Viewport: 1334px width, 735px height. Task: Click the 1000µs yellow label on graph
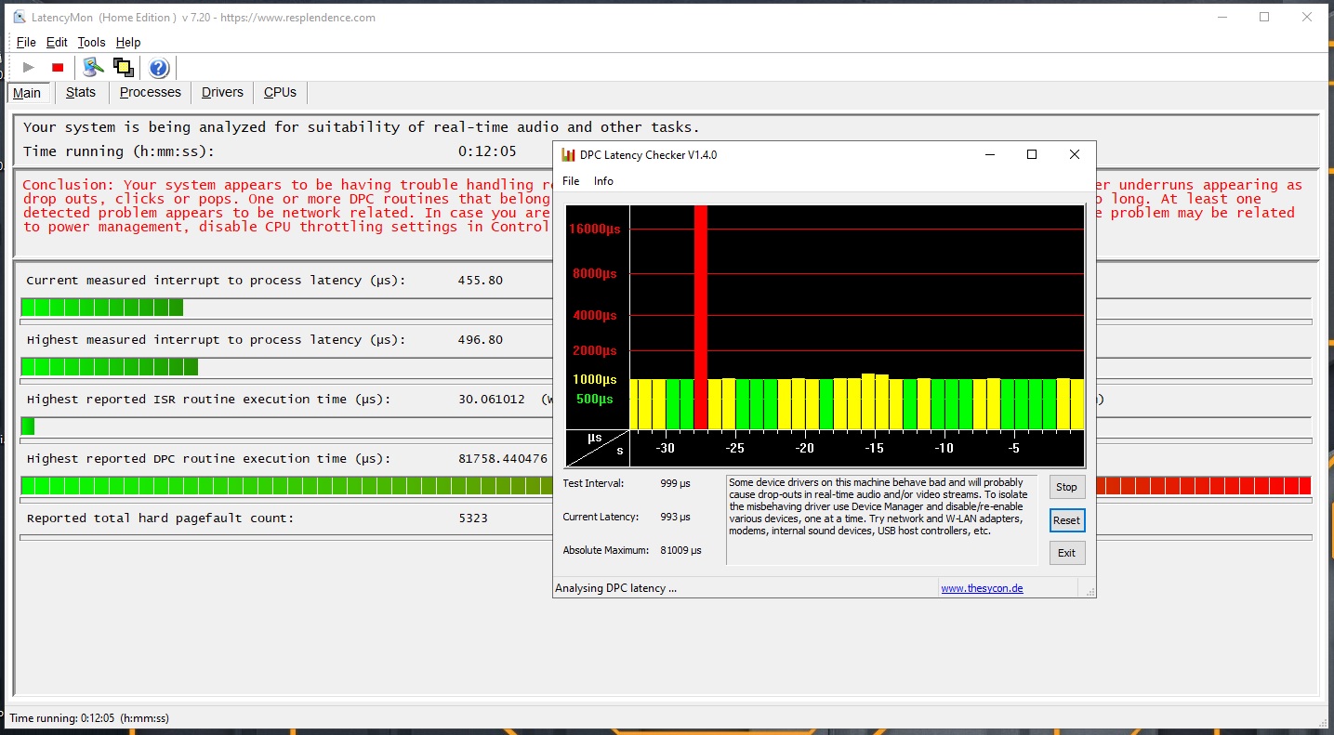pyautogui.click(x=595, y=379)
